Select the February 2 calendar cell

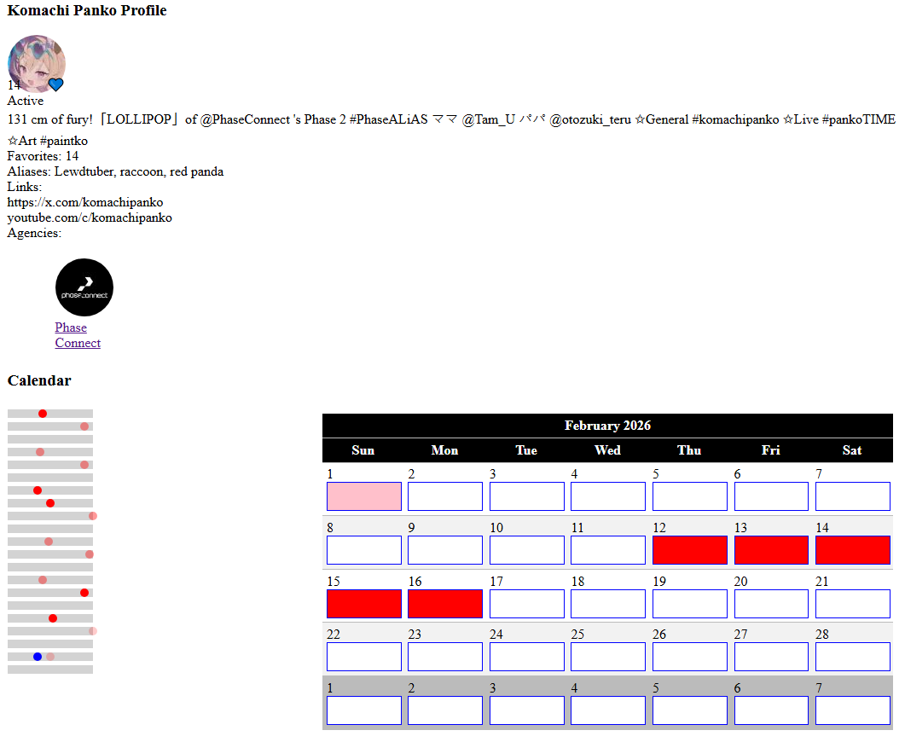coord(445,496)
